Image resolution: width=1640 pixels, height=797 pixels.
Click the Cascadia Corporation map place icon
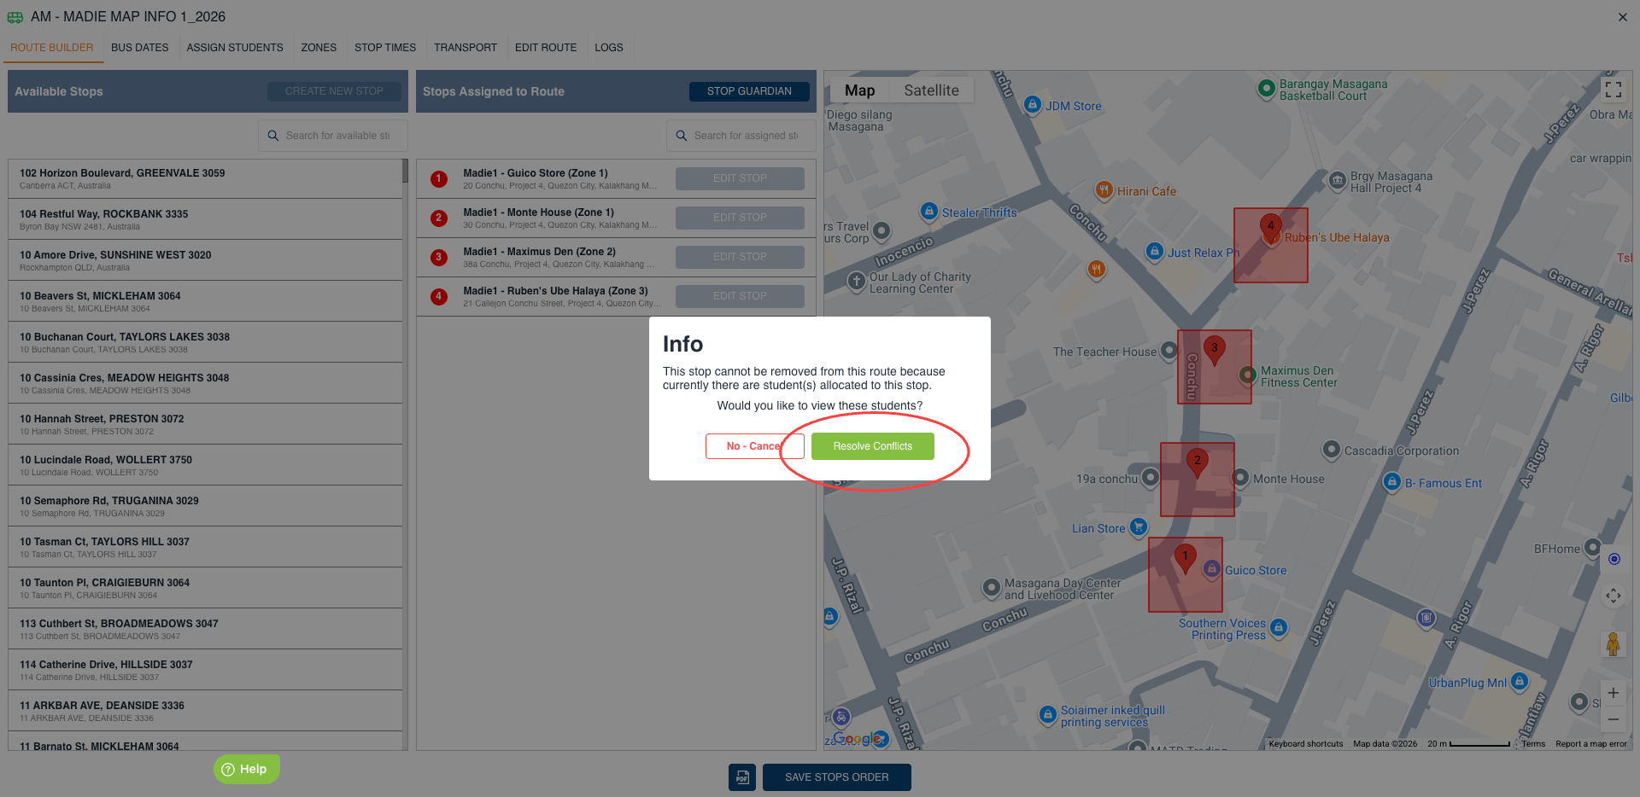coord(1331,450)
